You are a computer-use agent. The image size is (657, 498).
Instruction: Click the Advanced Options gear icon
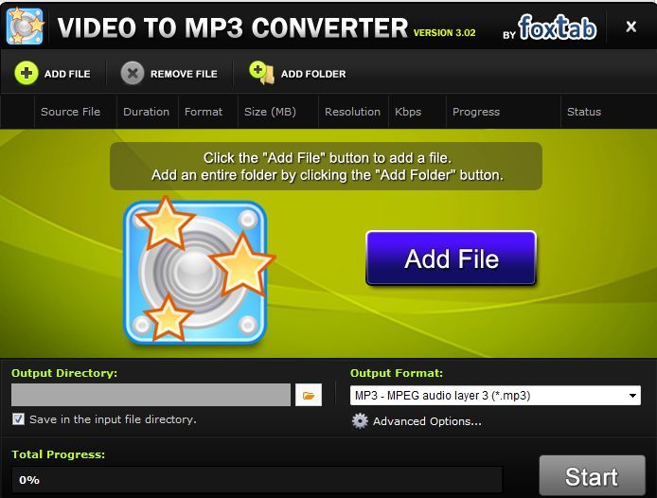360,421
